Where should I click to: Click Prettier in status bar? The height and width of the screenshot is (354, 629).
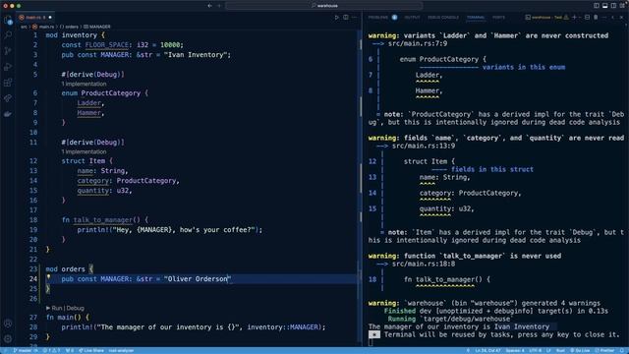604,350
